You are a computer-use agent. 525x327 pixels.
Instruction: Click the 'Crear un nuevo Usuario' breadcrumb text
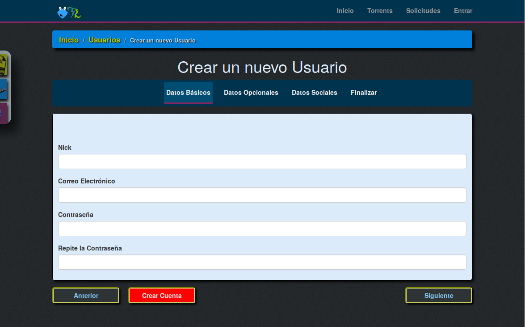coord(163,41)
